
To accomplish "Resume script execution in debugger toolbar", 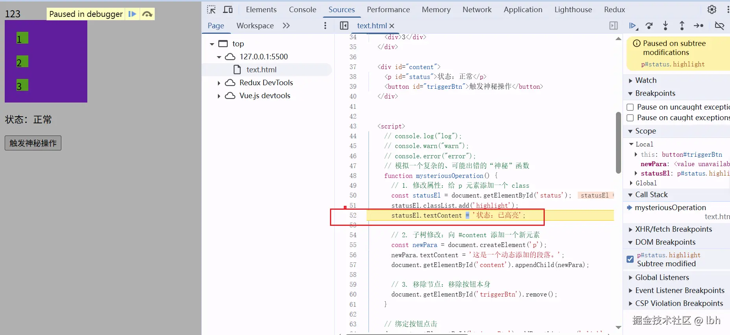I will click(x=632, y=26).
